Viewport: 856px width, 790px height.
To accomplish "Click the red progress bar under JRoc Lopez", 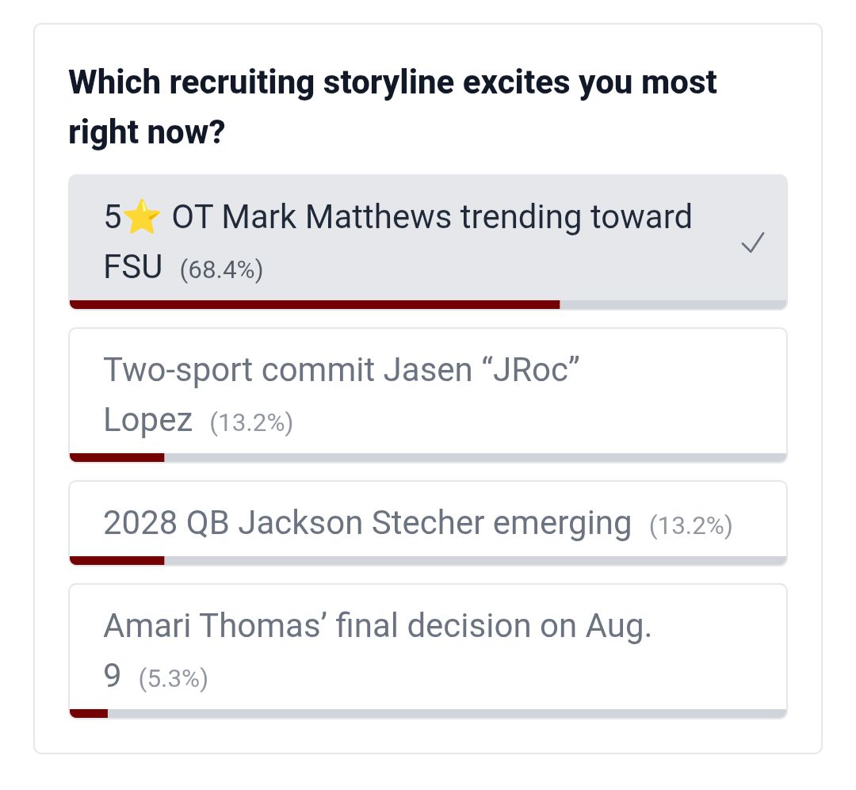I will 117,457.
